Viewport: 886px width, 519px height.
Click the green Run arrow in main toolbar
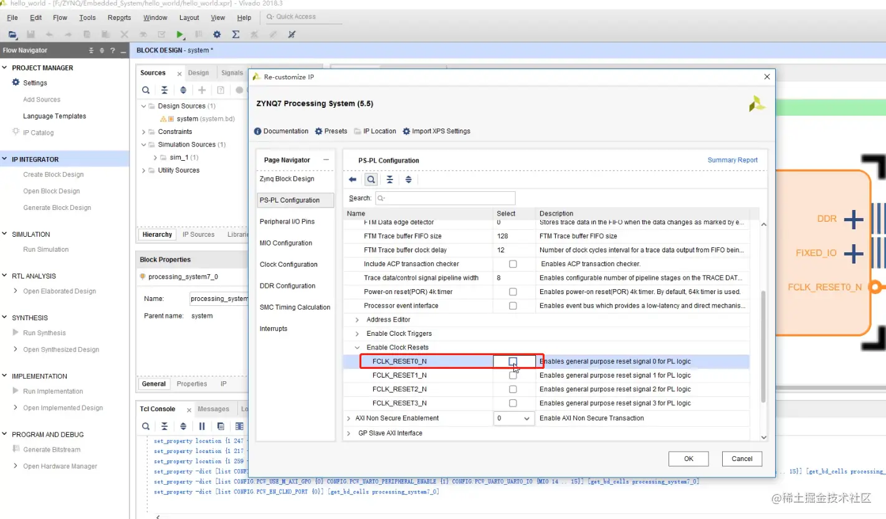180,35
